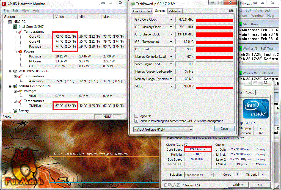Click the Worker #1 horizontal scrollbar
281x190 pixels.
[x=259, y=63]
